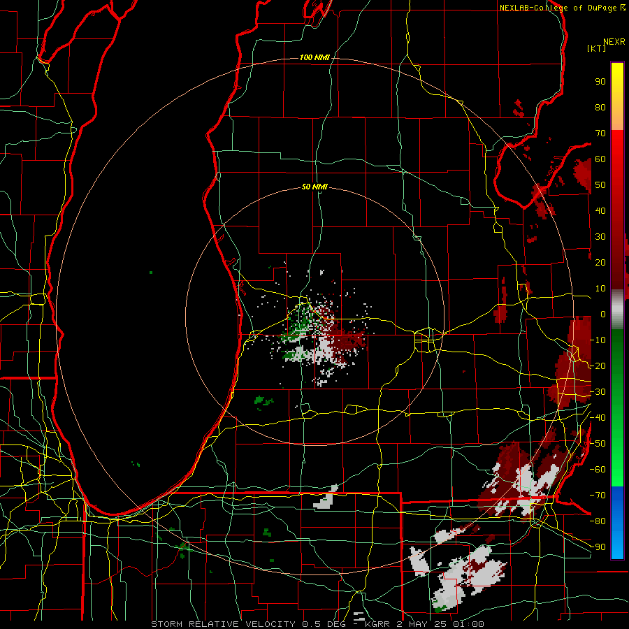Click the -10 value on the velocity scale
Screen dimensions: 629x629
(x=598, y=340)
